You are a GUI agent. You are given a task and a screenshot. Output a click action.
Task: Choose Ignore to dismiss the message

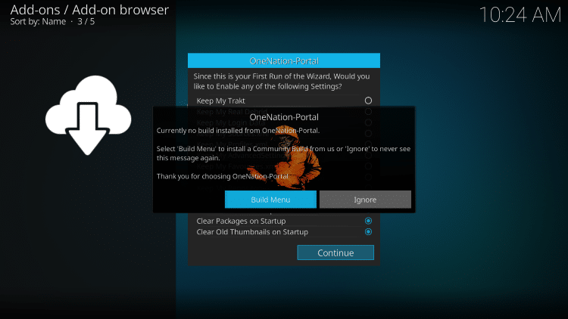[x=365, y=200]
